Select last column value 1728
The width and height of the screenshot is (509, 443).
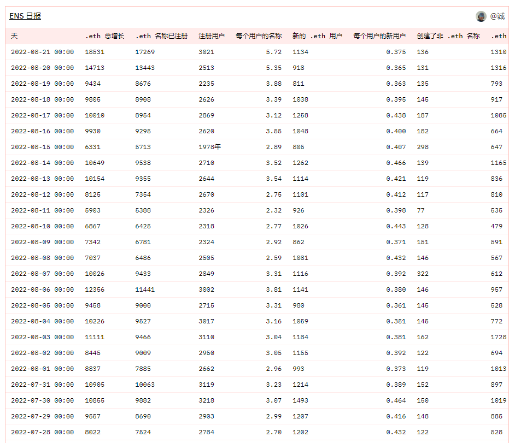point(498,337)
